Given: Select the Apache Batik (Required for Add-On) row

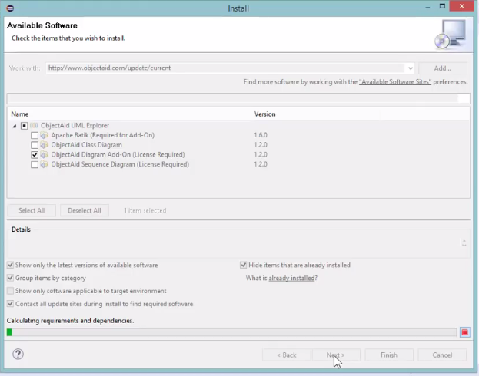Looking at the screenshot, I should tap(103, 135).
